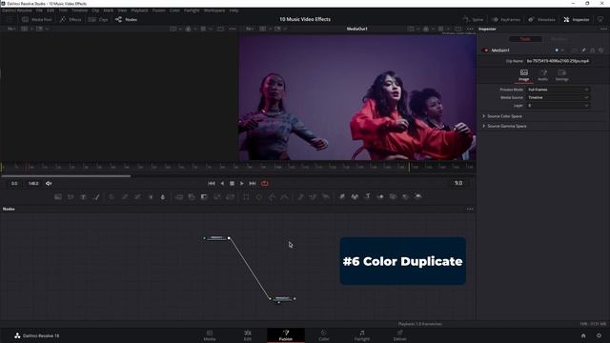610x343 pixels.
Task: Add a Text 3D node
Action: pyautogui.click(x=367, y=197)
